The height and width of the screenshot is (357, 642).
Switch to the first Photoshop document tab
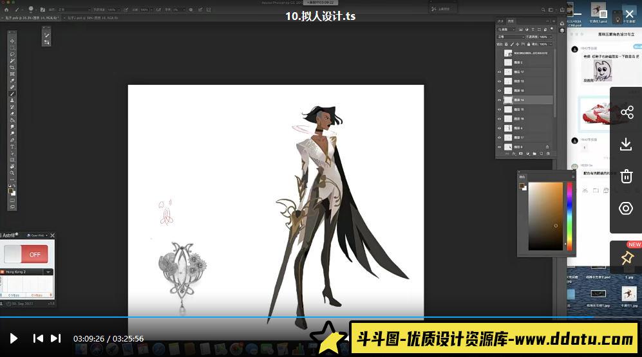pyautogui.click(x=32, y=18)
